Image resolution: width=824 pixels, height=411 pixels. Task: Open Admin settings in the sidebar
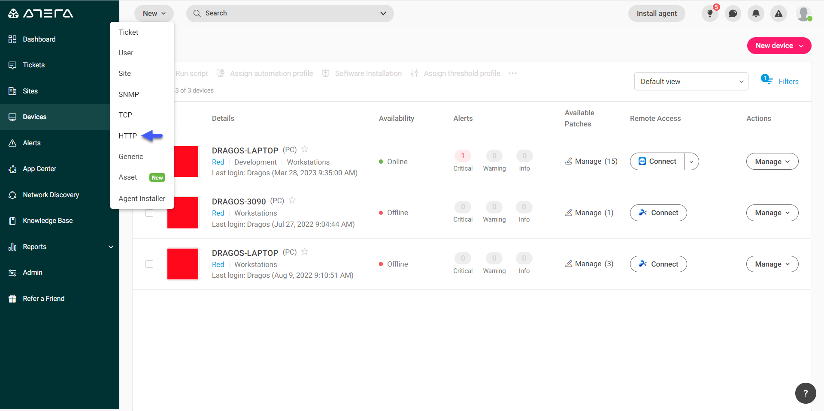(32, 273)
